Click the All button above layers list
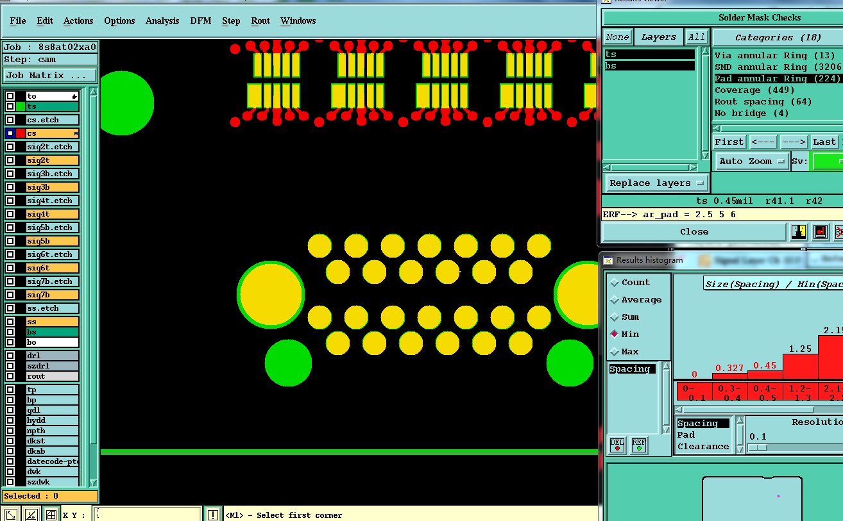The image size is (843, 521). coord(697,37)
